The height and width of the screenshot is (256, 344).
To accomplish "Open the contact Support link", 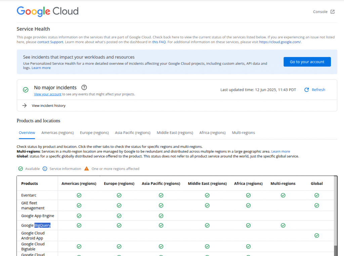I will (x=50, y=42).
